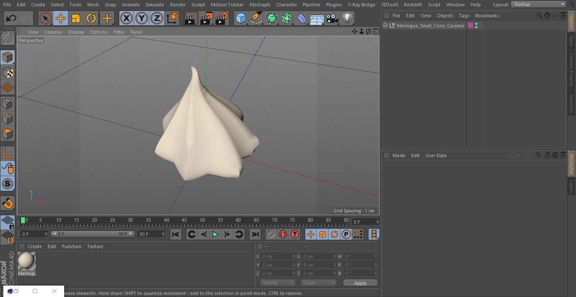This screenshot has width=576, height=297.
Task: Open the MoGraph menu
Action: [x=260, y=5]
